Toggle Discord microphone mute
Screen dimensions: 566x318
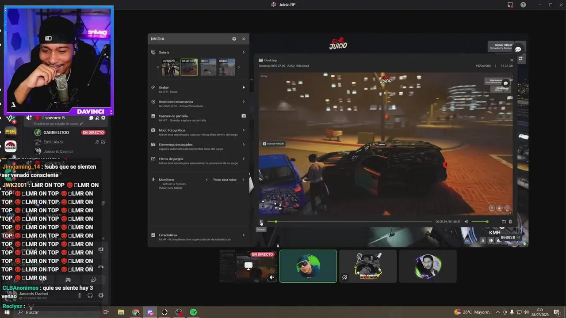pos(80,295)
